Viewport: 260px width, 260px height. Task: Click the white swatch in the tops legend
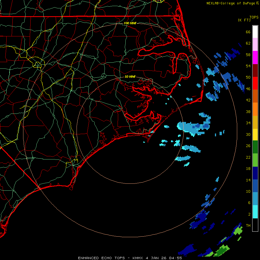pos(255,32)
